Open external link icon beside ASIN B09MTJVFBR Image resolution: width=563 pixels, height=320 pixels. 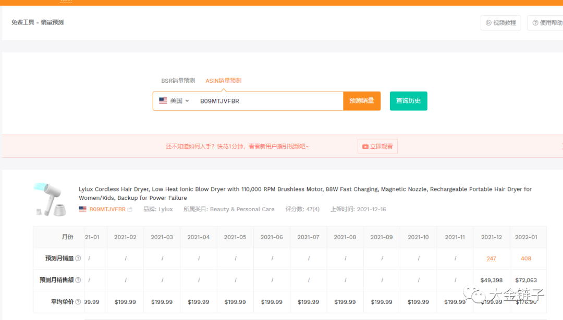pos(130,210)
